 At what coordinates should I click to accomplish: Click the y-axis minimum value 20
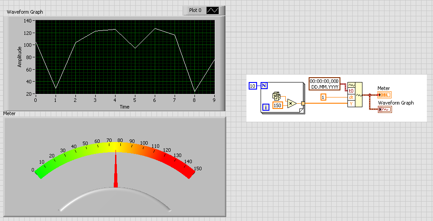(29, 94)
